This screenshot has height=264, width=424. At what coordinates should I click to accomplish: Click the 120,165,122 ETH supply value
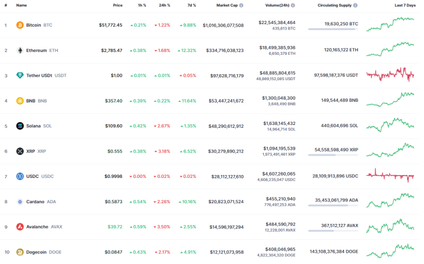point(341,49)
